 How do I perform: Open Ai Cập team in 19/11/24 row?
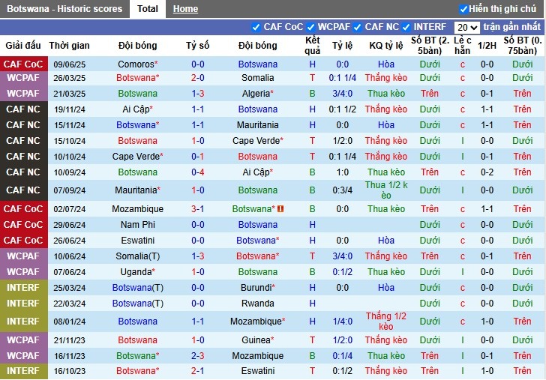coord(137,109)
